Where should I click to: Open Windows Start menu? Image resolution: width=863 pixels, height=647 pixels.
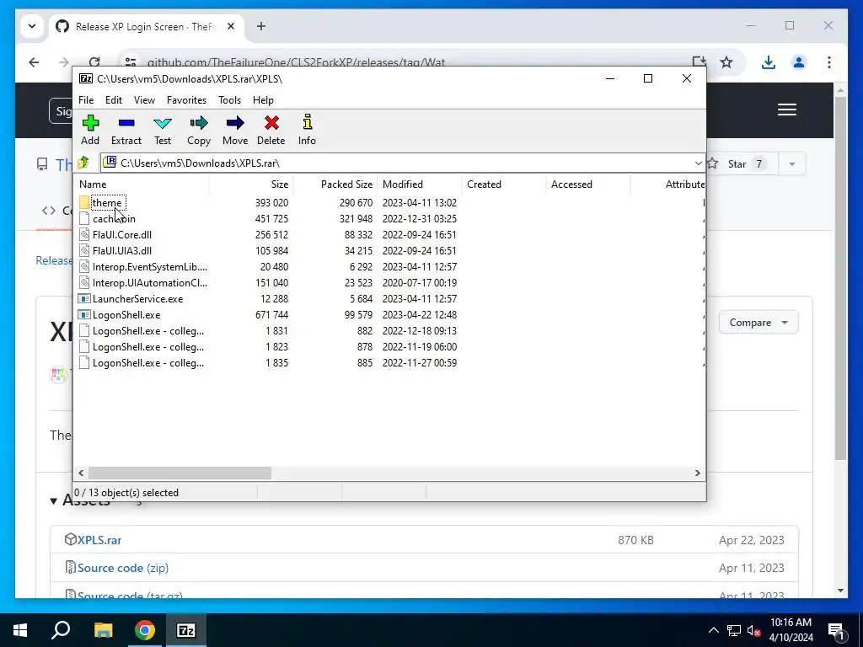(20, 630)
